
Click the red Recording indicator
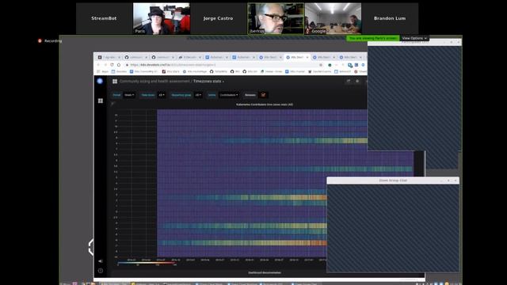pyautogui.click(x=49, y=40)
